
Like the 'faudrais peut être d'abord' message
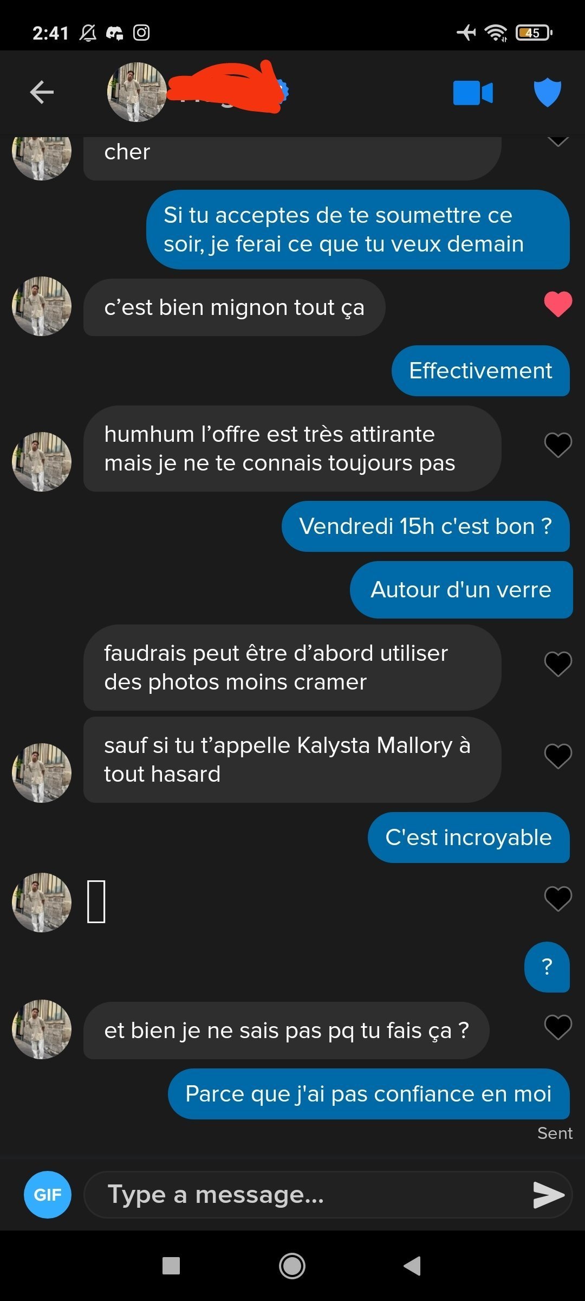coord(558,664)
